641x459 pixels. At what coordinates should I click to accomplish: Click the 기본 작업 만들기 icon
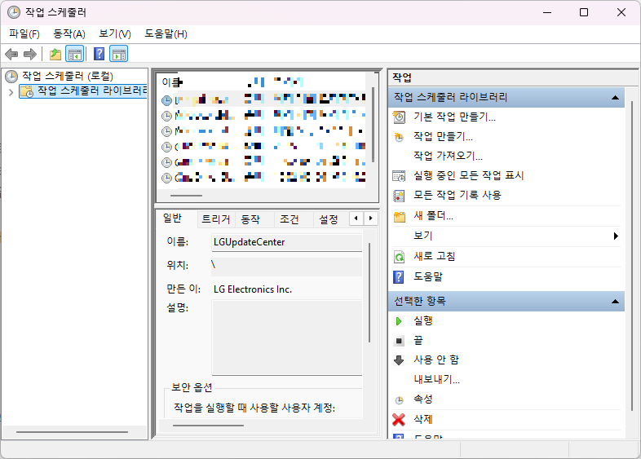399,117
